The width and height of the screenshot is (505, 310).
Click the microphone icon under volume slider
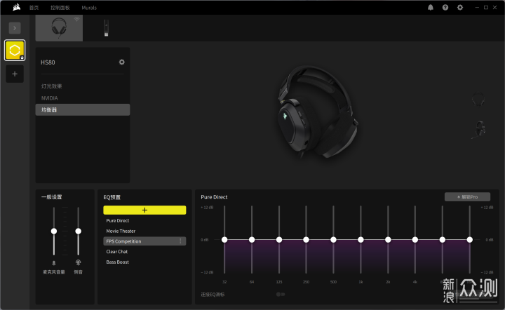point(54,263)
